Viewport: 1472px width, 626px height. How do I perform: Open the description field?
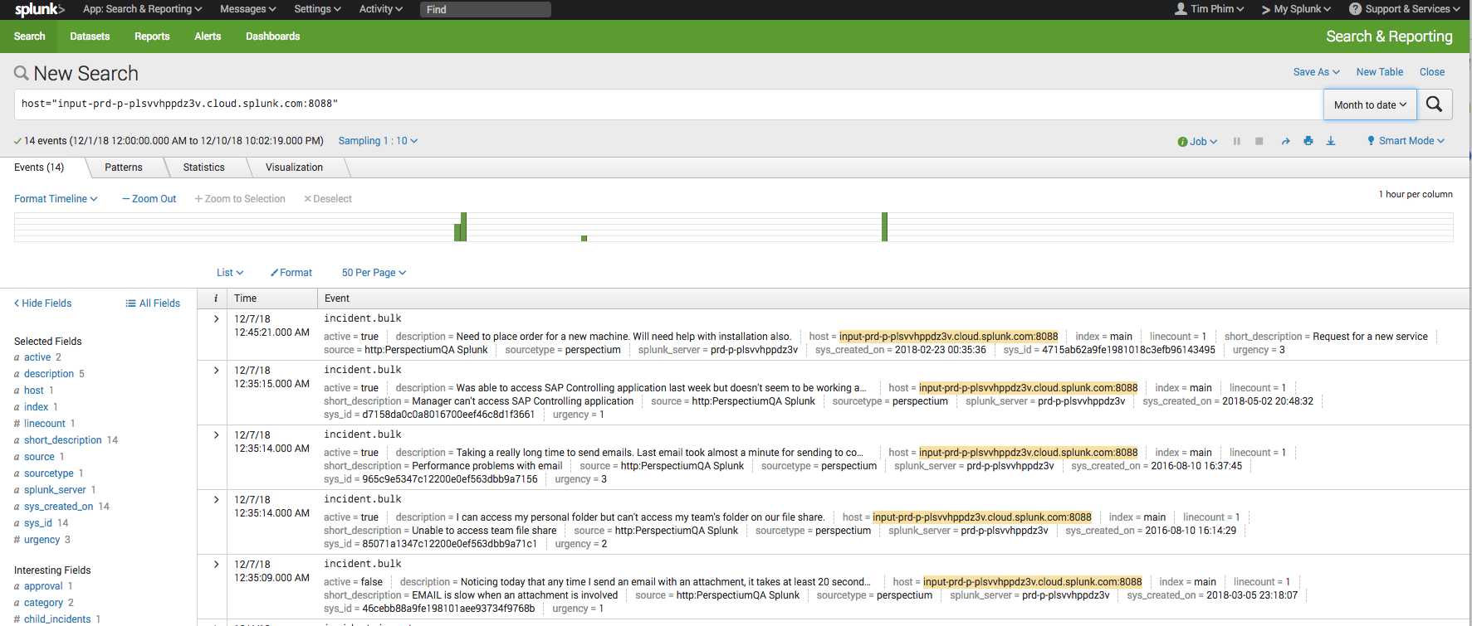49,374
